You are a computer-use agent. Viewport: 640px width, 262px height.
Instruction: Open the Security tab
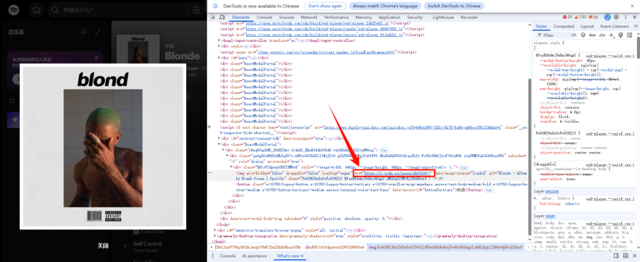[415, 17]
